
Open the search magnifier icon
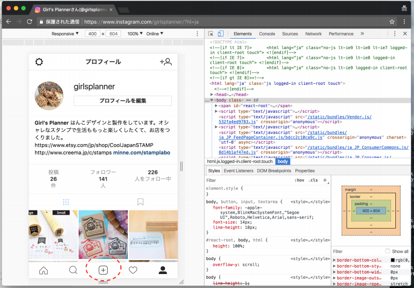(x=73, y=270)
